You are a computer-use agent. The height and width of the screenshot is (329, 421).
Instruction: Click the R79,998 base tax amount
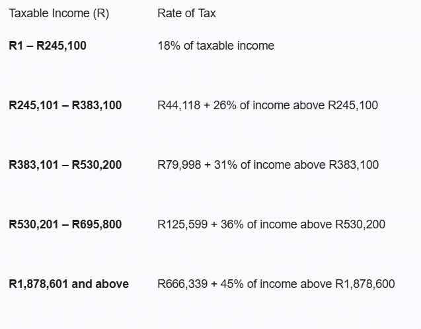[x=179, y=165]
